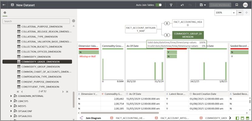This screenshot has width=252, height=121.
Task: Click the Dimension V… column header
Action: [x=89, y=94]
